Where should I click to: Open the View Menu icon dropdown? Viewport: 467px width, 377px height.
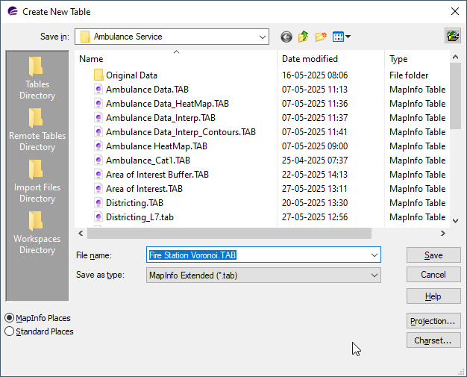[x=342, y=37]
